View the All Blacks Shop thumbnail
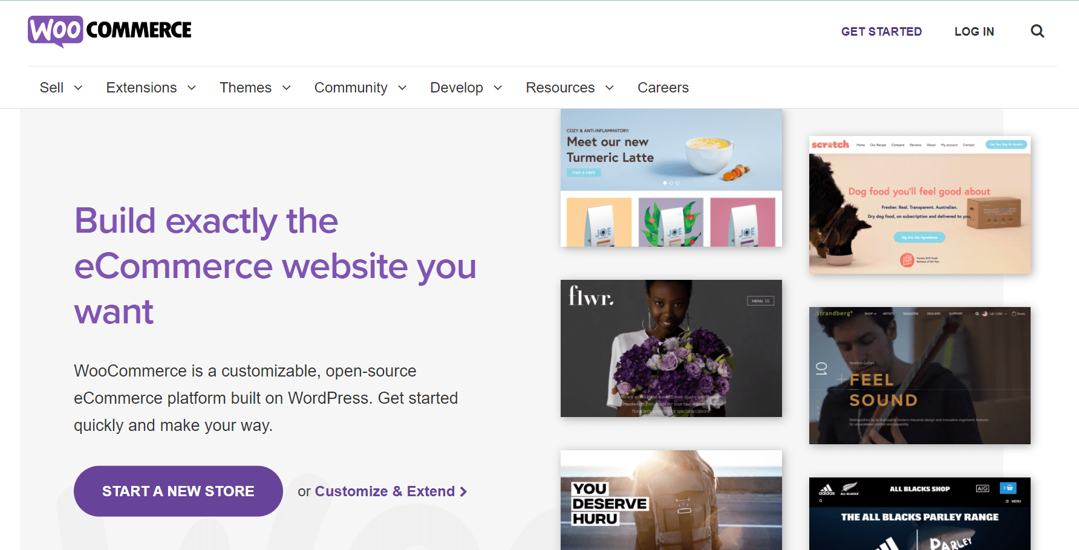The height and width of the screenshot is (550, 1079). [920, 514]
